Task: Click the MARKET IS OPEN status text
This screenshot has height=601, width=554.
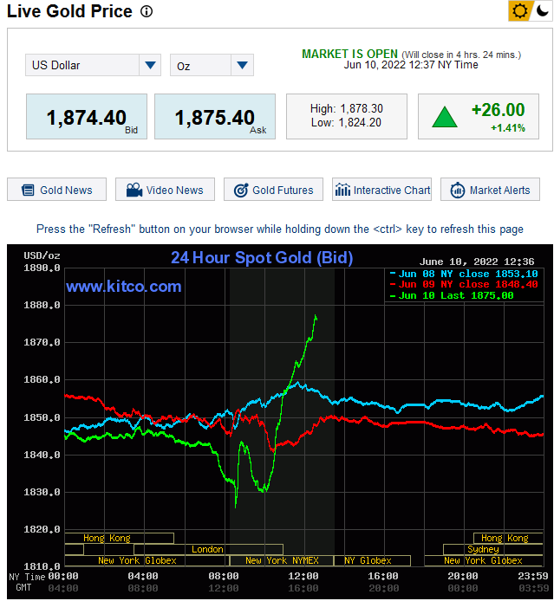Action: [350, 54]
